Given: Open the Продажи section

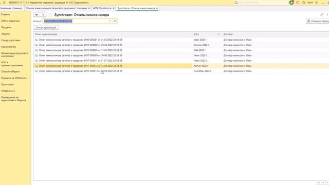Looking at the screenshot, I should point(6,27).
